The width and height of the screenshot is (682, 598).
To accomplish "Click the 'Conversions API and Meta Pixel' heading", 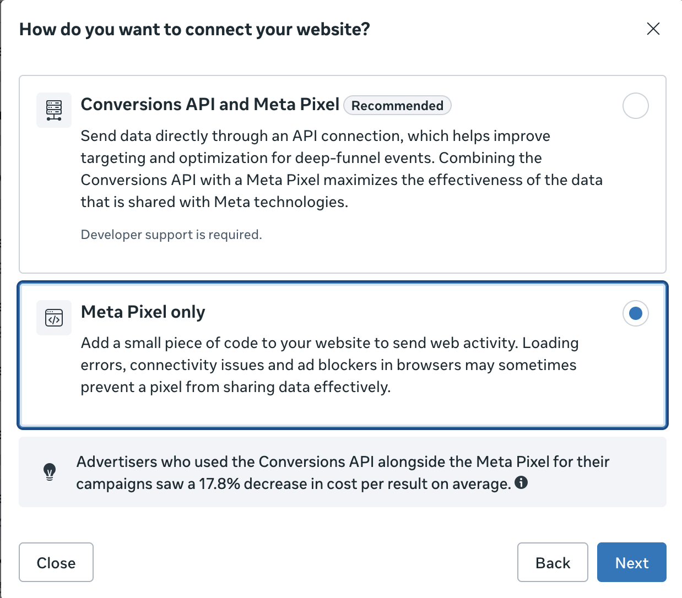I will (x=210, y=104).
